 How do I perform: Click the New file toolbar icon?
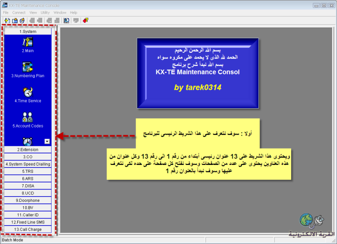pos(7,21)
